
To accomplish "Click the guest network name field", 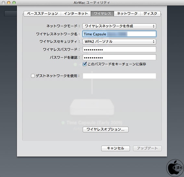I will (119, 76).
